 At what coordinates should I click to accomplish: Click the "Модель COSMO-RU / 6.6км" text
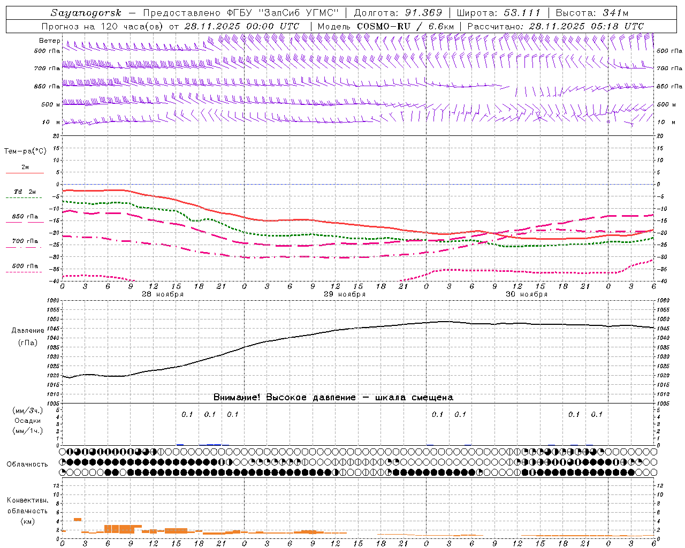[386, 26]
